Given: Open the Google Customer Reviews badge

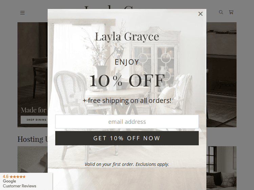Looking at the screenshot, I should [26, 181].
